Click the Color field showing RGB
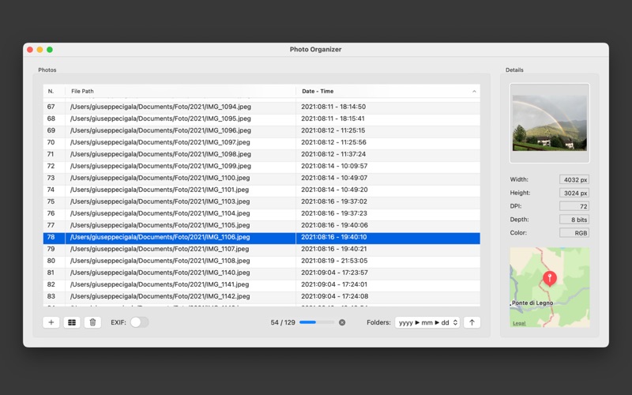632x395 pixels. (574, 233)
